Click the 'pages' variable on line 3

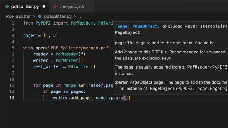click(x=29, y=36)
